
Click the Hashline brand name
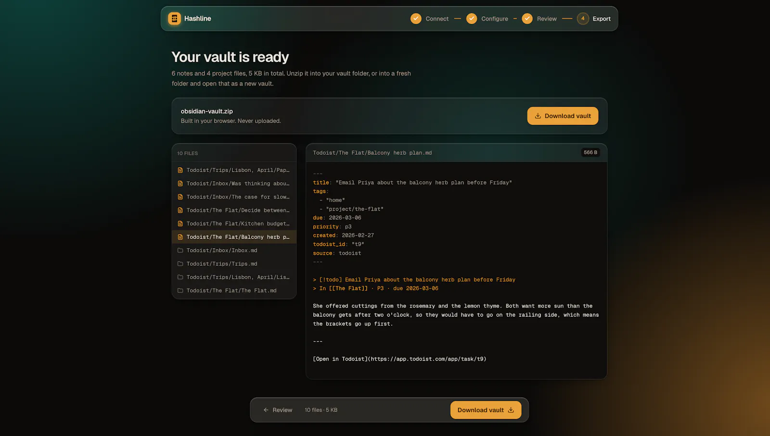point(197,19)
